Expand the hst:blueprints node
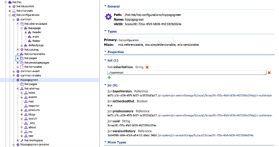 point(10,6)
